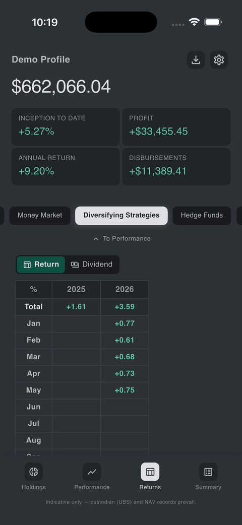Viewport: 242px width, 525px height.
Task: Tap the Demo Profile title
Action: pyautogui.click(x=41, y=59)
